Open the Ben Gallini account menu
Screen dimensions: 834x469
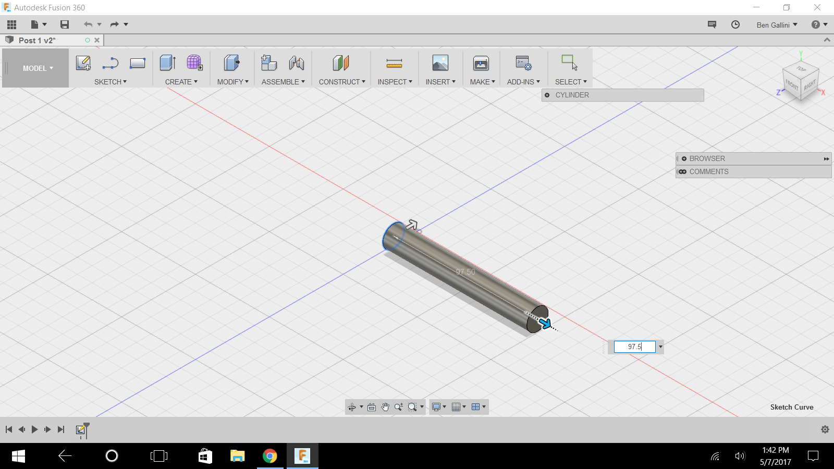click(x=777, y=25)
